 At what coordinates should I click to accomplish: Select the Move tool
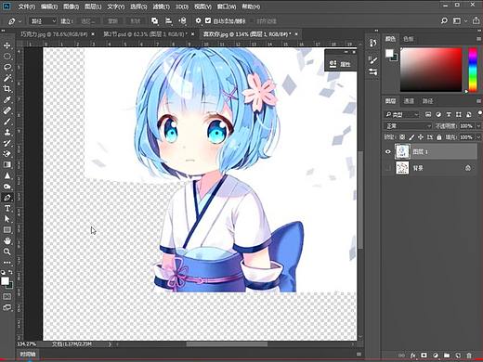7,45
